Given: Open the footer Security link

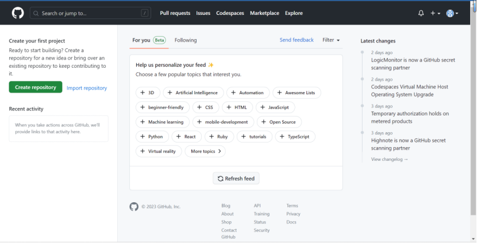Looking at the screenshot, I should [x=261, y=230].
